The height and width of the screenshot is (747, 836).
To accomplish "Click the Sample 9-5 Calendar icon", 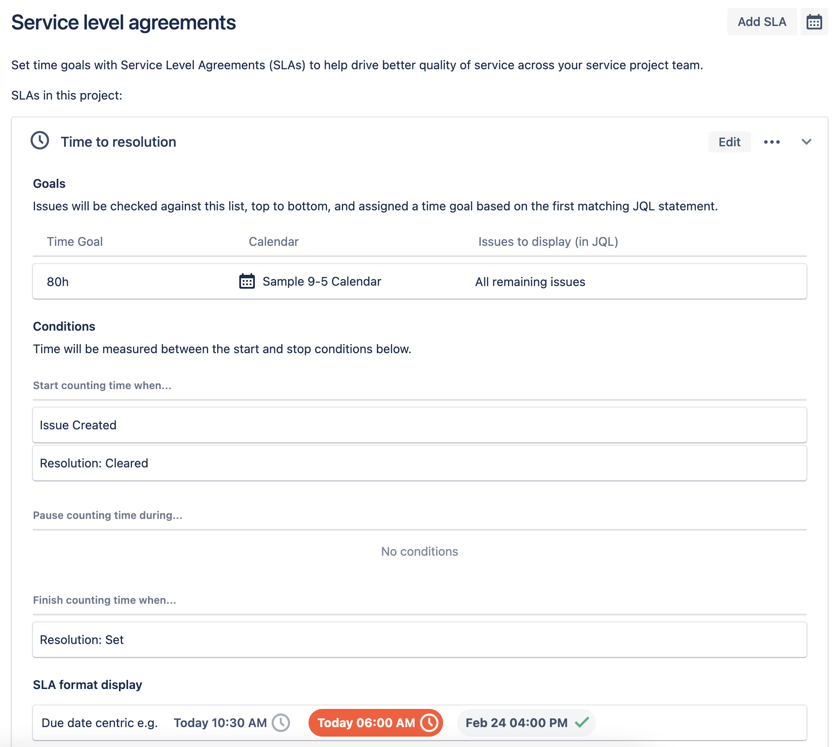I will [x=247, y=281].
